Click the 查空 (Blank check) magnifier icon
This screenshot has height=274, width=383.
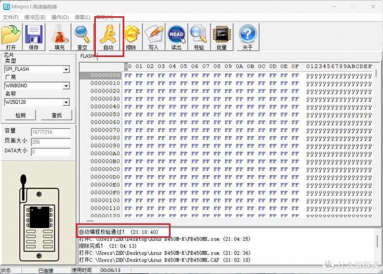[82, 37]
